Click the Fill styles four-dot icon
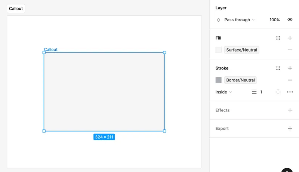Image resolution: width=299 pixels, height=172 pixels. [x=278, y=38]
